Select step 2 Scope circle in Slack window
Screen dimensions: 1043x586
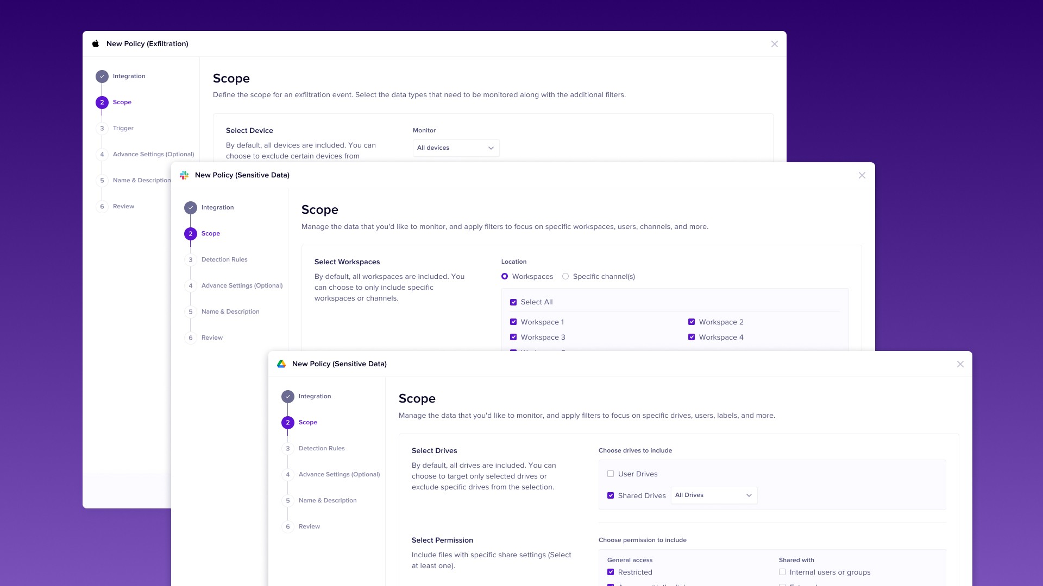[x=190, y=234]
